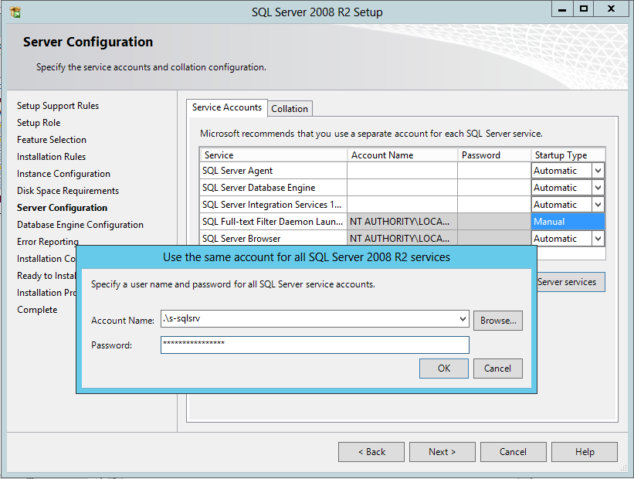
Task: Click the Service column header
Action: tap(273, 155)
